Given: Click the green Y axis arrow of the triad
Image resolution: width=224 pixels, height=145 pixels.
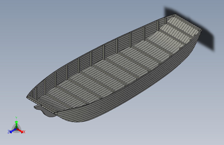Looking at the screenshot, I should click(x=17, y=125).
